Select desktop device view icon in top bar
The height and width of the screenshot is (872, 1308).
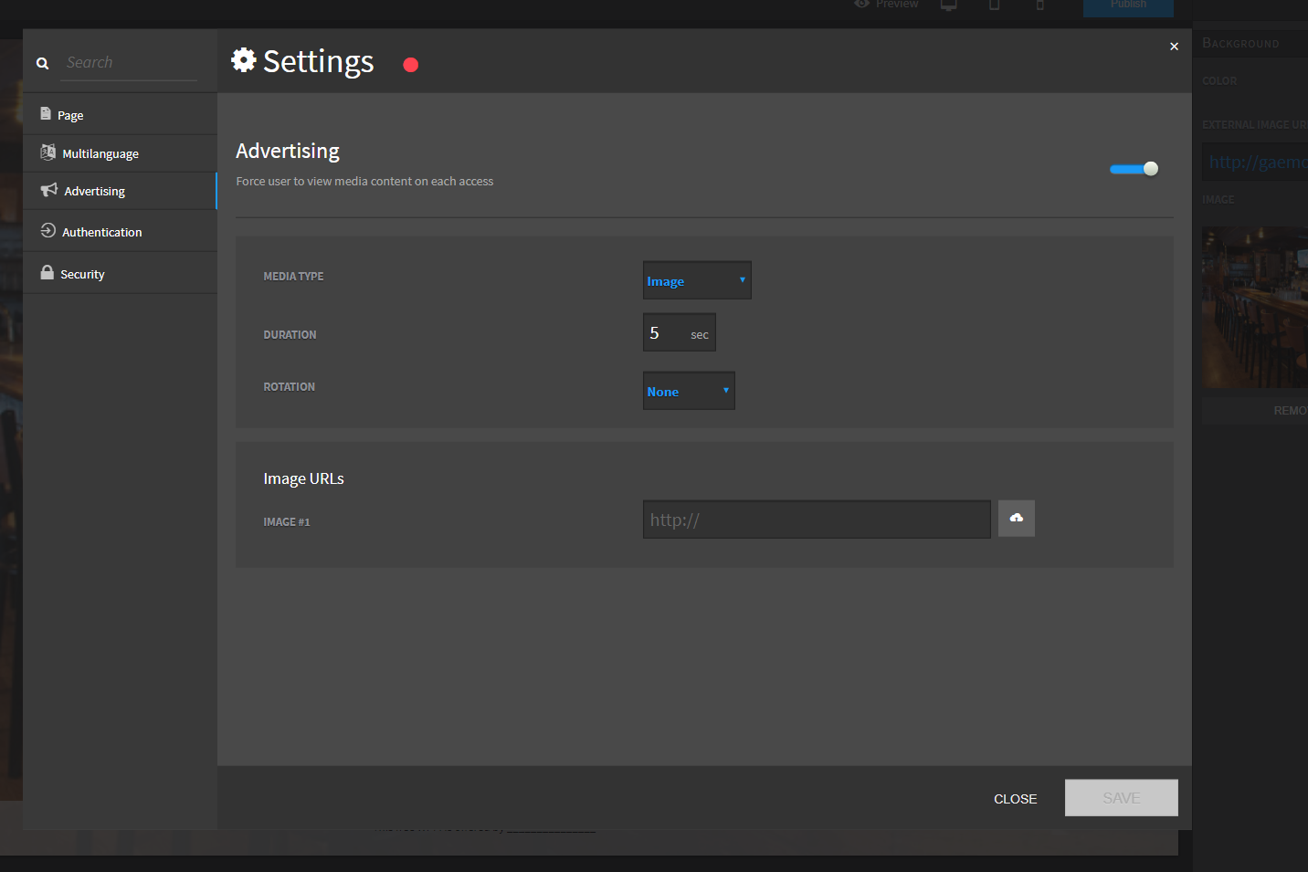click(949, 5)
